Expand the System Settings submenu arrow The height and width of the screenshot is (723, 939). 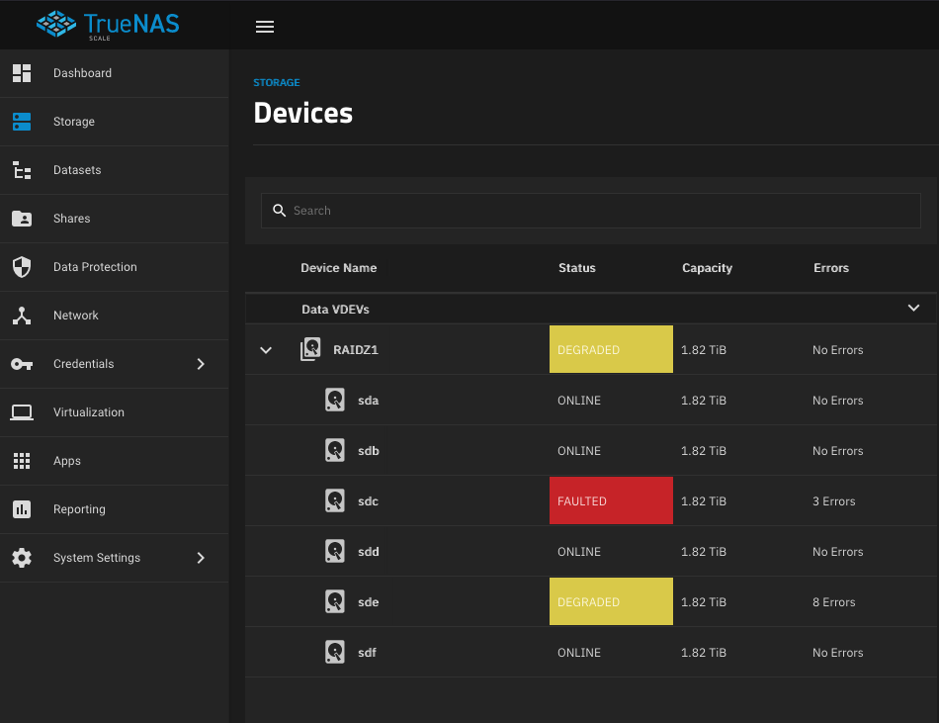point(201,558)
